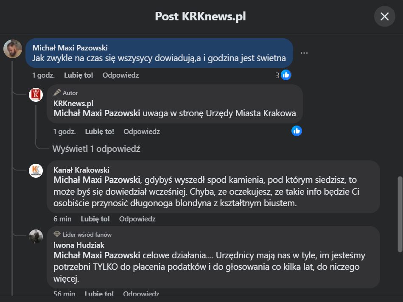
Task: Click the Lider wśród fanów badge
Action: point(82,235)
